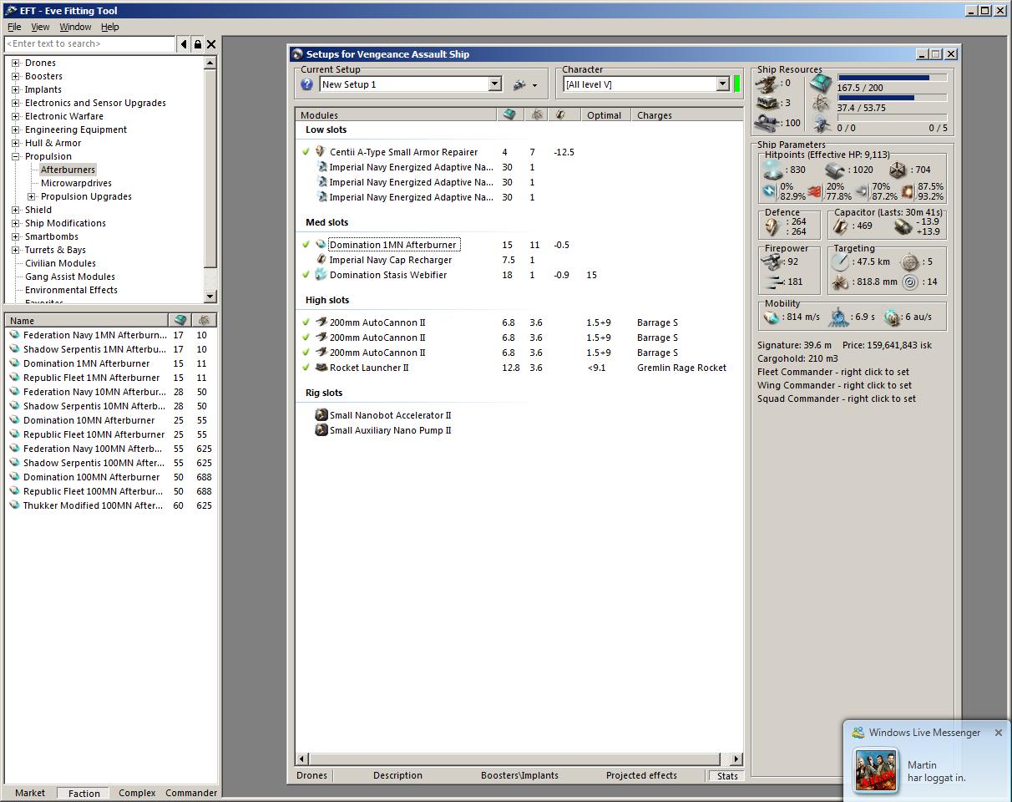Click the thermal resistance flame icon
This screenshot has width=1012, height=802.
[814, 192]
